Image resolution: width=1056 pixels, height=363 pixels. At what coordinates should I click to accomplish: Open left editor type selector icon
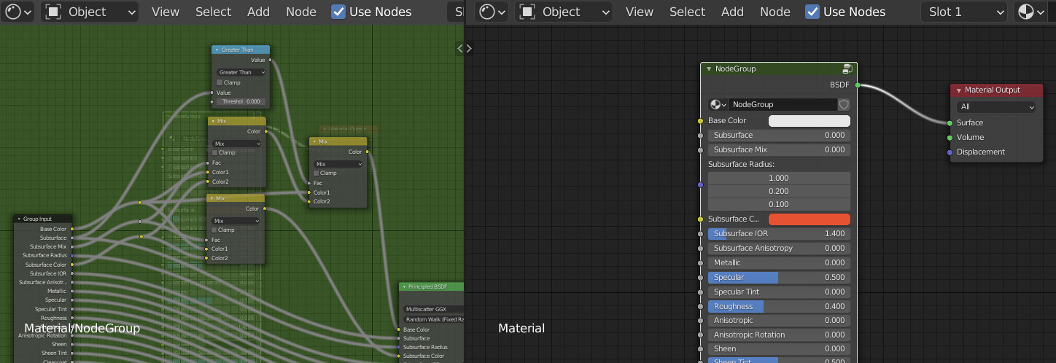point(19,12)
